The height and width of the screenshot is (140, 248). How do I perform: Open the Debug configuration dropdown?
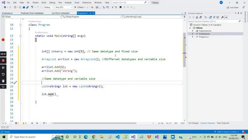[x=49, y=7]
